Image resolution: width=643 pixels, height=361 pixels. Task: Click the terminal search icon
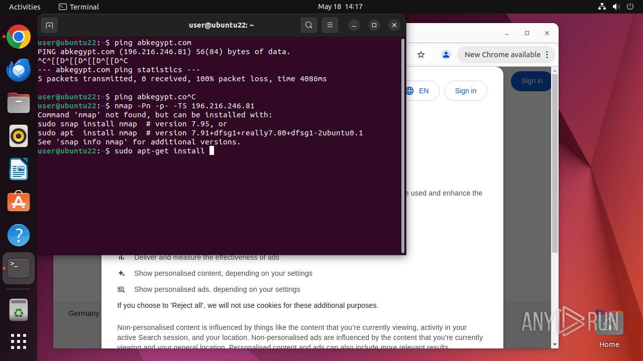(x=309, y=25)
